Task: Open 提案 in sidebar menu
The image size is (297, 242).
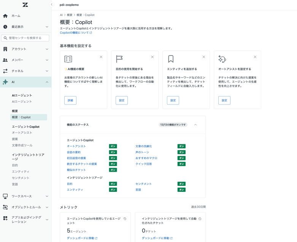Action: click(15, 139)
